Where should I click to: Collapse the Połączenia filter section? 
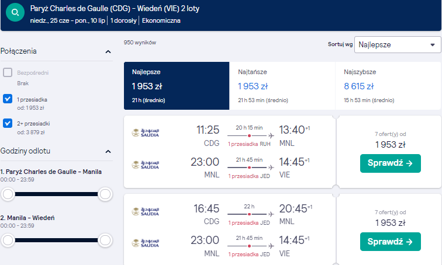point(108,52)
